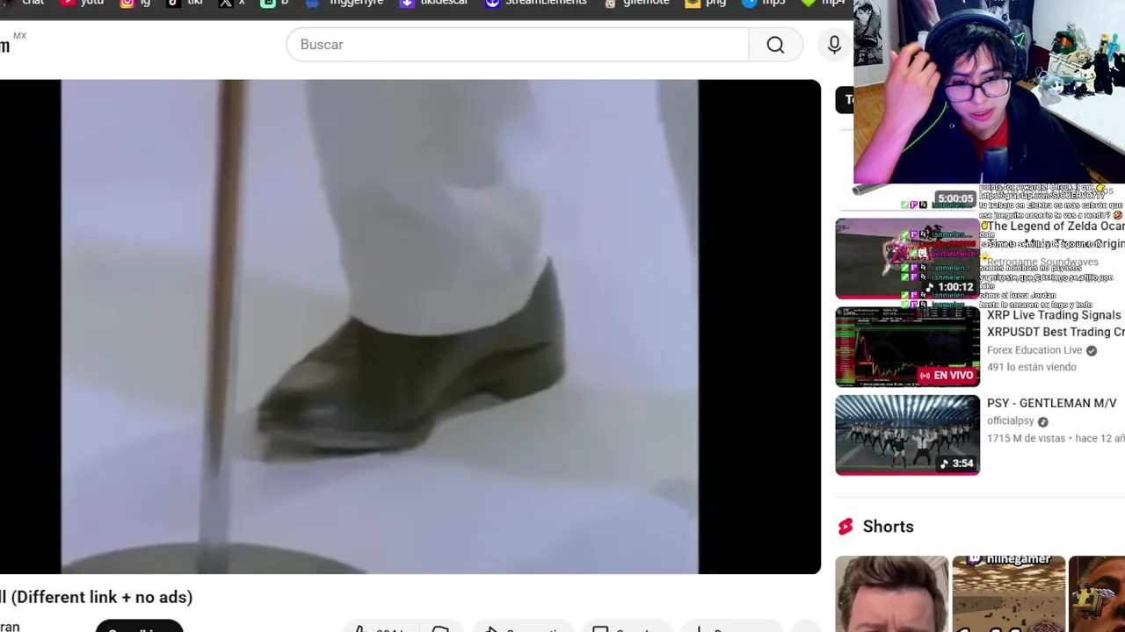Visit the 'officialpsy' channel
Viewport: 1125px width, 632px height.
click(1010, 421)
